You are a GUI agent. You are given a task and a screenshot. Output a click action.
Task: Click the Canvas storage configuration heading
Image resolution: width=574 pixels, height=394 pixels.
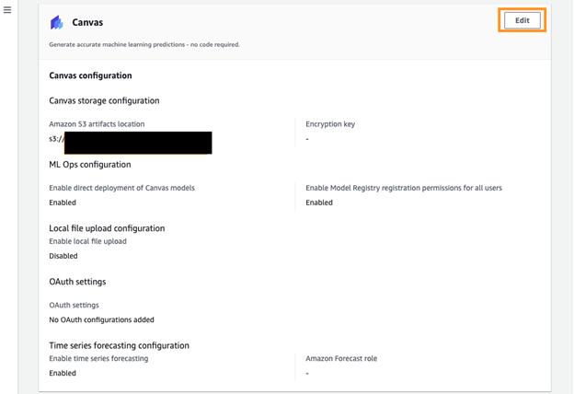(104, 100)
